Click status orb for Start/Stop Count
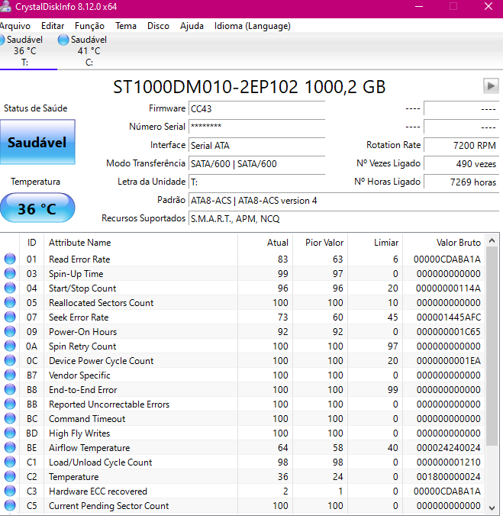The image size is (503, 522). pos(10,288)
